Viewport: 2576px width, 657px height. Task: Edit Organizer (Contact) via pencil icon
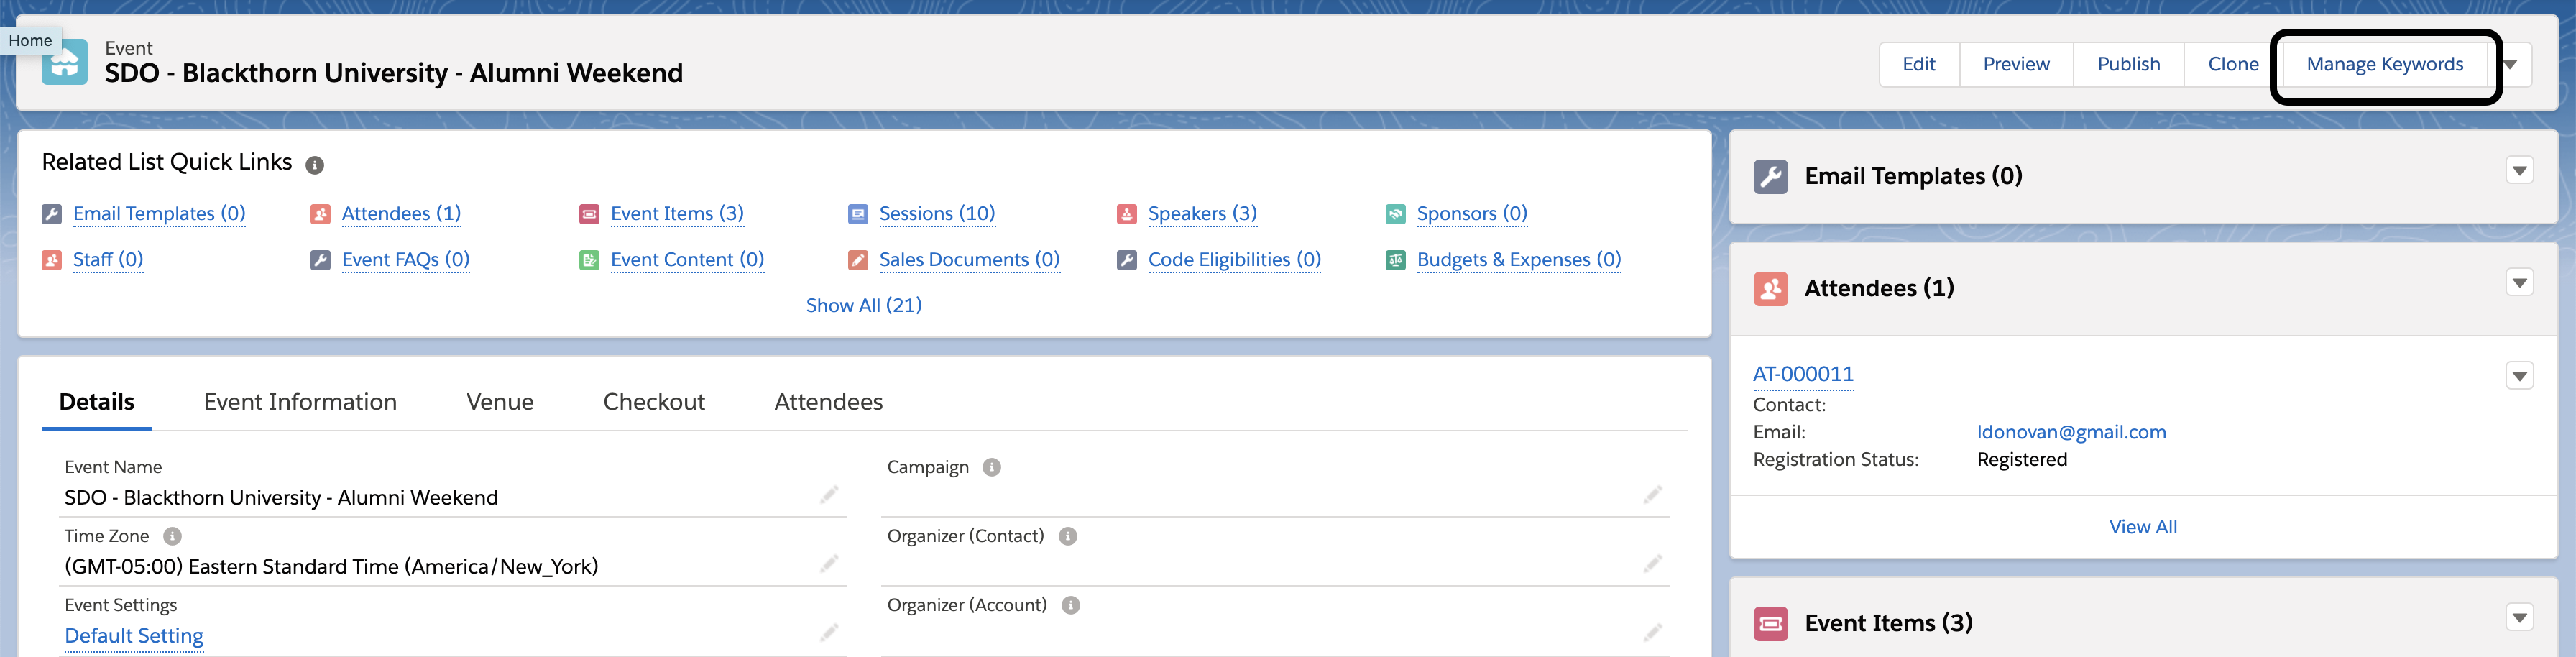click(x=1653, y=564)
